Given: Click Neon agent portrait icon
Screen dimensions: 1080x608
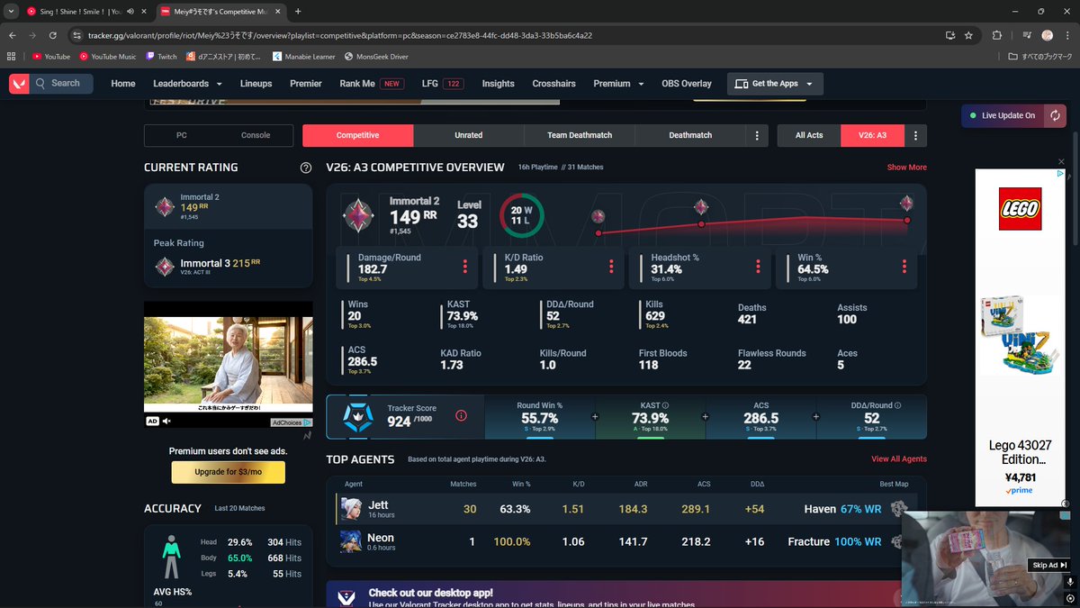Looking at the screenshot, I should click(351, 541).
